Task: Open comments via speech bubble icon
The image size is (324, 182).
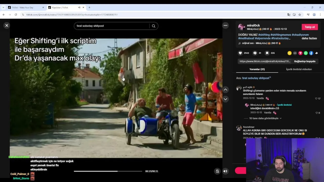Action: point(255,53)
